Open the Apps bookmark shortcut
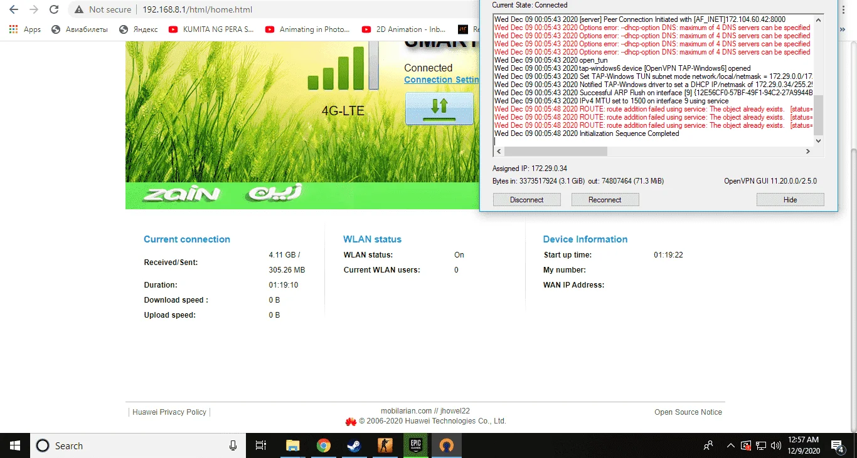The height and width of the screenshot is (458, 857). point(25,29)
